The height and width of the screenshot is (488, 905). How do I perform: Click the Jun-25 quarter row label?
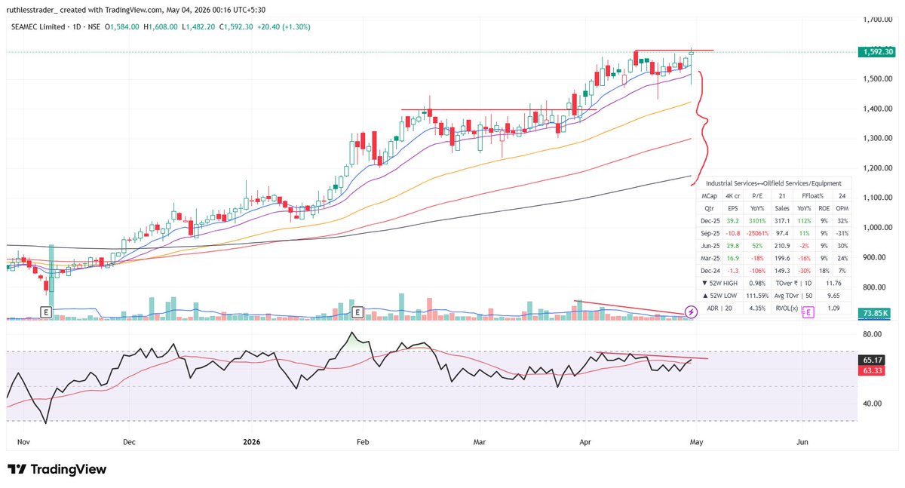point(710,244)
